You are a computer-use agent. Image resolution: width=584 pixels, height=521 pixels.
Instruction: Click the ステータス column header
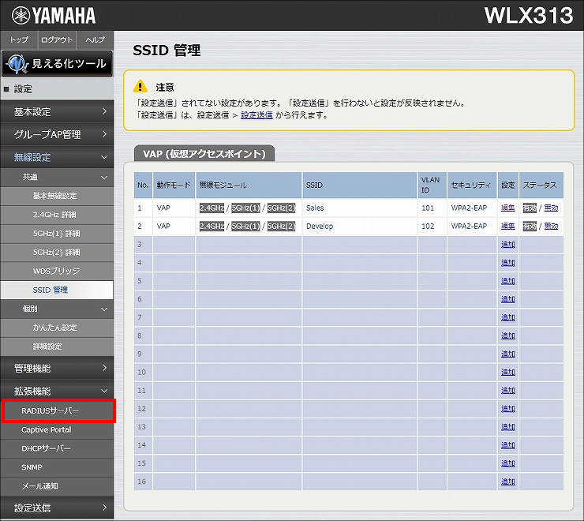click(541, 185)
